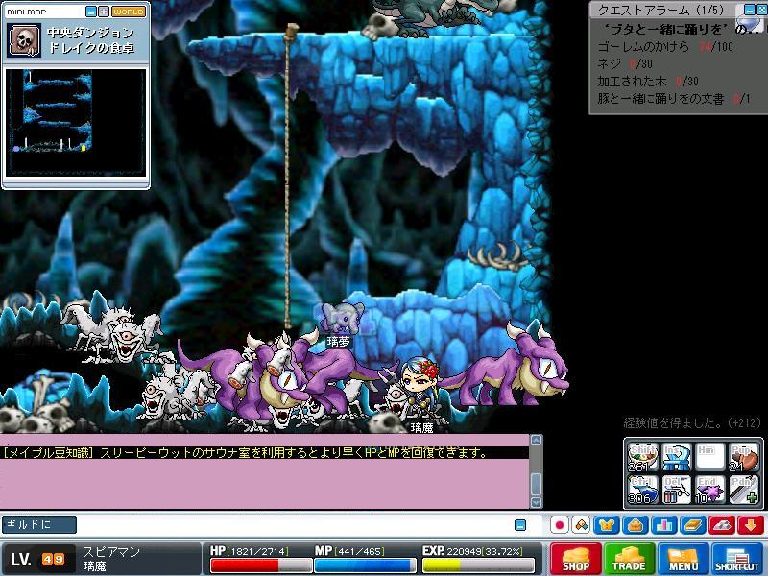Click the red key settings icon
768x576 pixels.
722,525
